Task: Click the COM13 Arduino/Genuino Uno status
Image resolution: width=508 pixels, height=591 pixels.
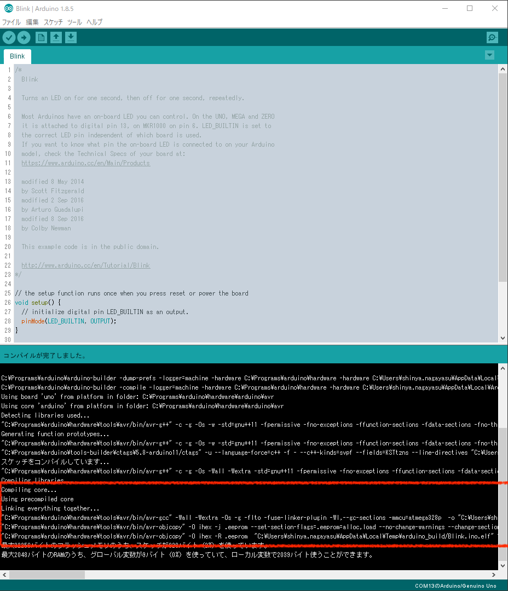Action: pyautogui.click(x=455, y=586)
